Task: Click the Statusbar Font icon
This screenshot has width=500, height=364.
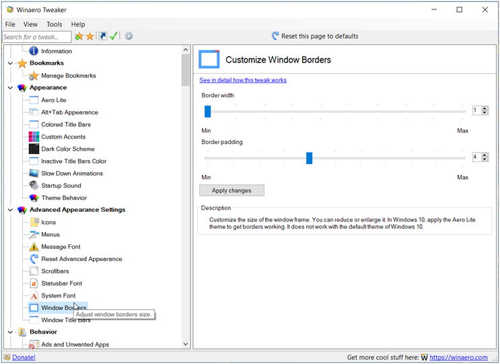Action: [34, 283]
